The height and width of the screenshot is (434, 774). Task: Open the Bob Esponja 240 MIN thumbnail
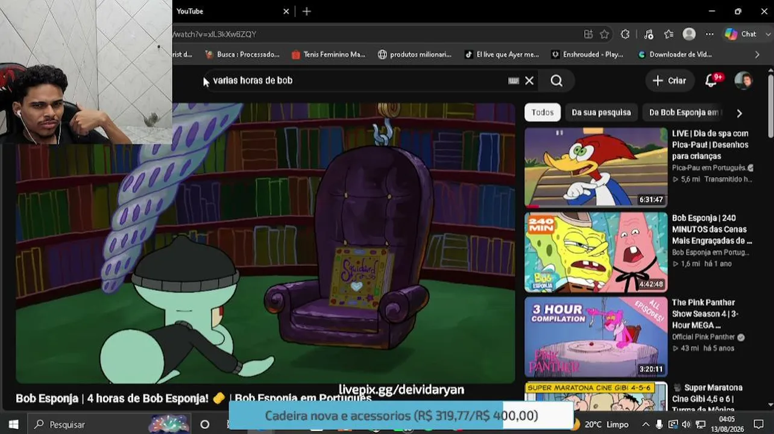pyautogui.click(x=596, y=252)
